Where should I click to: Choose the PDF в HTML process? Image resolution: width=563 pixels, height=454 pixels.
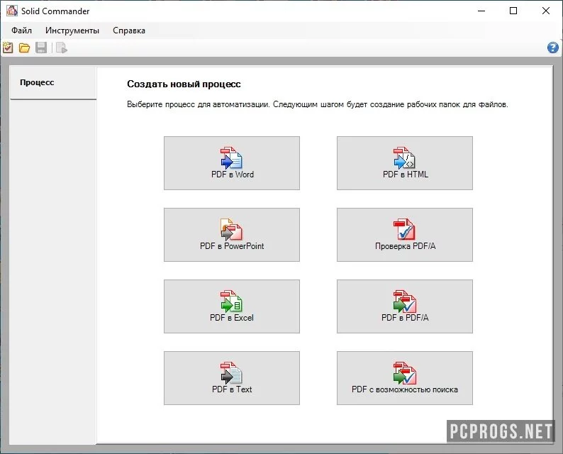(x=405, y=163)
